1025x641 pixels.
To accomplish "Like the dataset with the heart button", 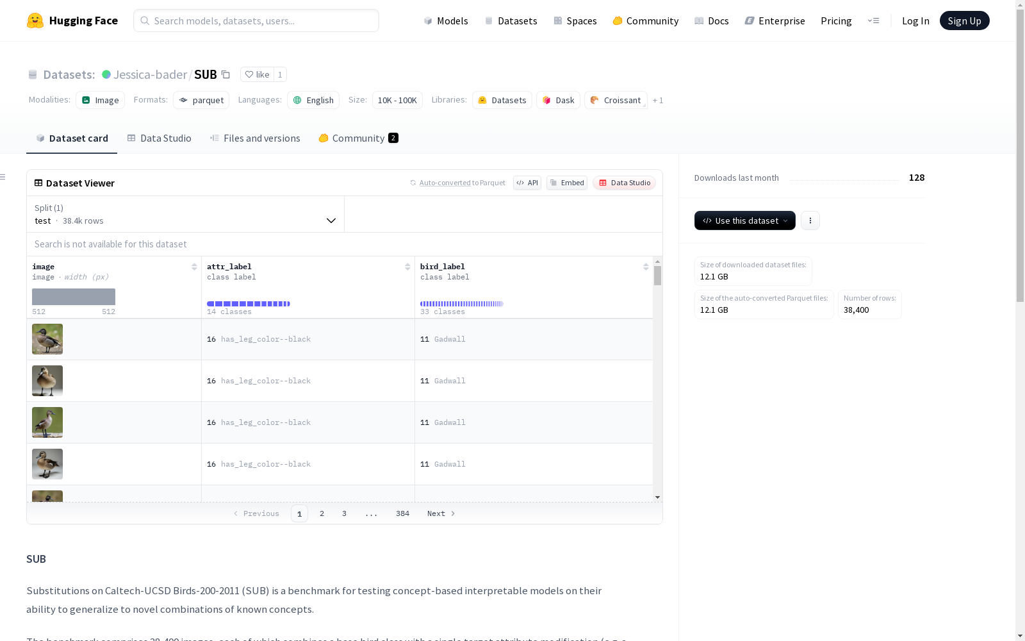I will (257, 74).
